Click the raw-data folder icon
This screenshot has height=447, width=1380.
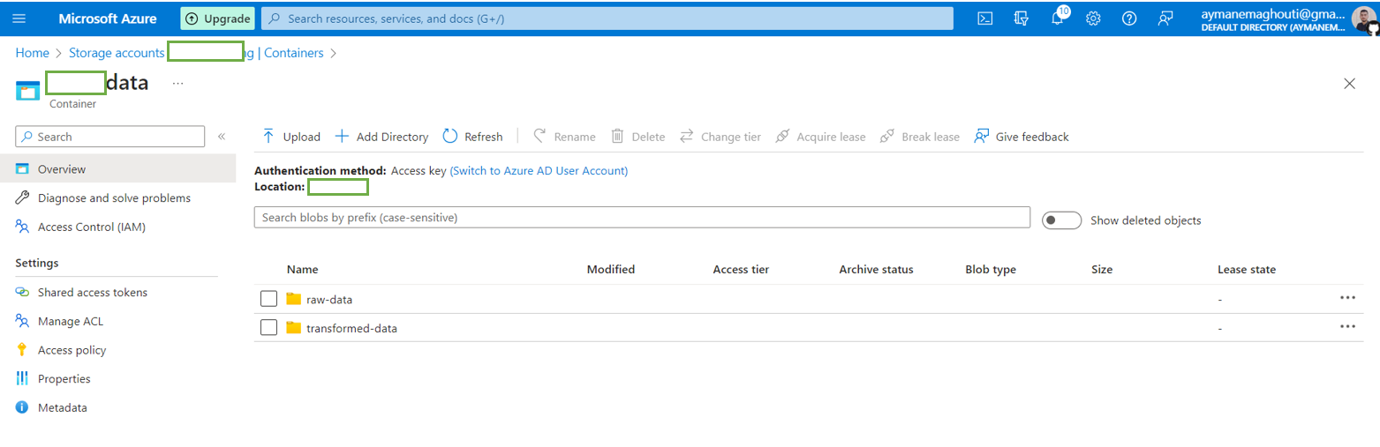pyautogui.click(x=294, y=299)
